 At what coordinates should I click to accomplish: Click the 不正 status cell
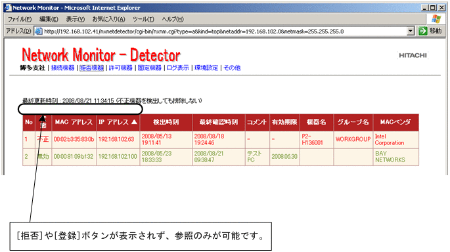coord(43,139)
